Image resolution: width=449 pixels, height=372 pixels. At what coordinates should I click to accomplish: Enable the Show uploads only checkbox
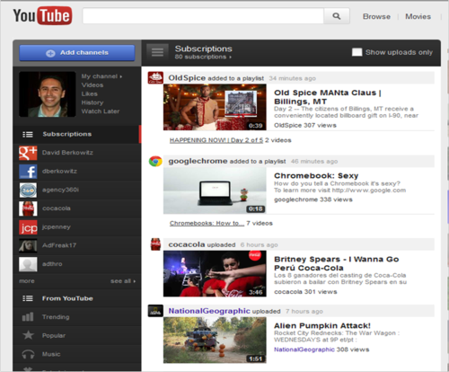coord(357,52)
